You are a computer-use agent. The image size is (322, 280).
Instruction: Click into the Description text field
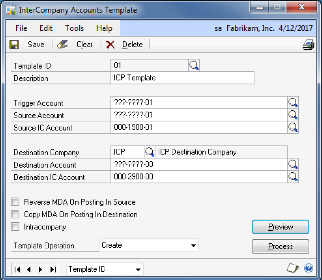182,78
